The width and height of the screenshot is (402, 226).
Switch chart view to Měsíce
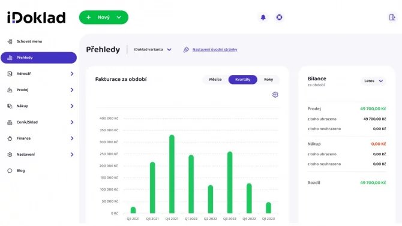[x=215, y=80]
